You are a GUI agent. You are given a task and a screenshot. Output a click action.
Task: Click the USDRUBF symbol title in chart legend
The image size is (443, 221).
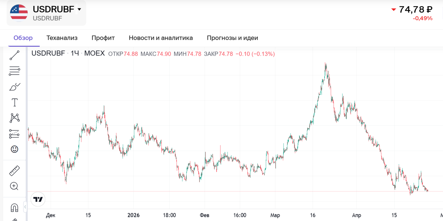click(48, 53)
